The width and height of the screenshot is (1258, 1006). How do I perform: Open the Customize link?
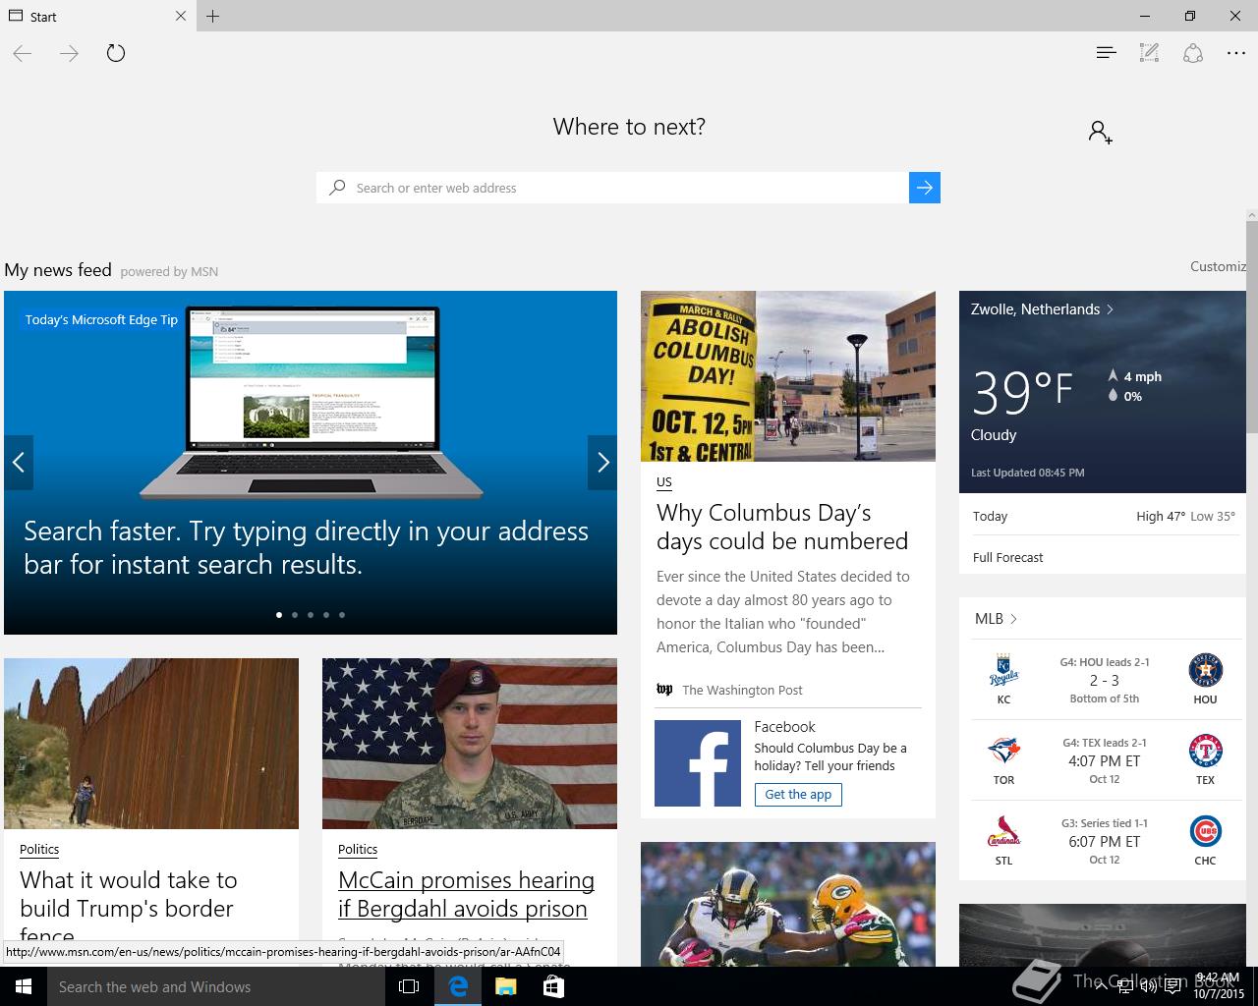coord(1218,266)
